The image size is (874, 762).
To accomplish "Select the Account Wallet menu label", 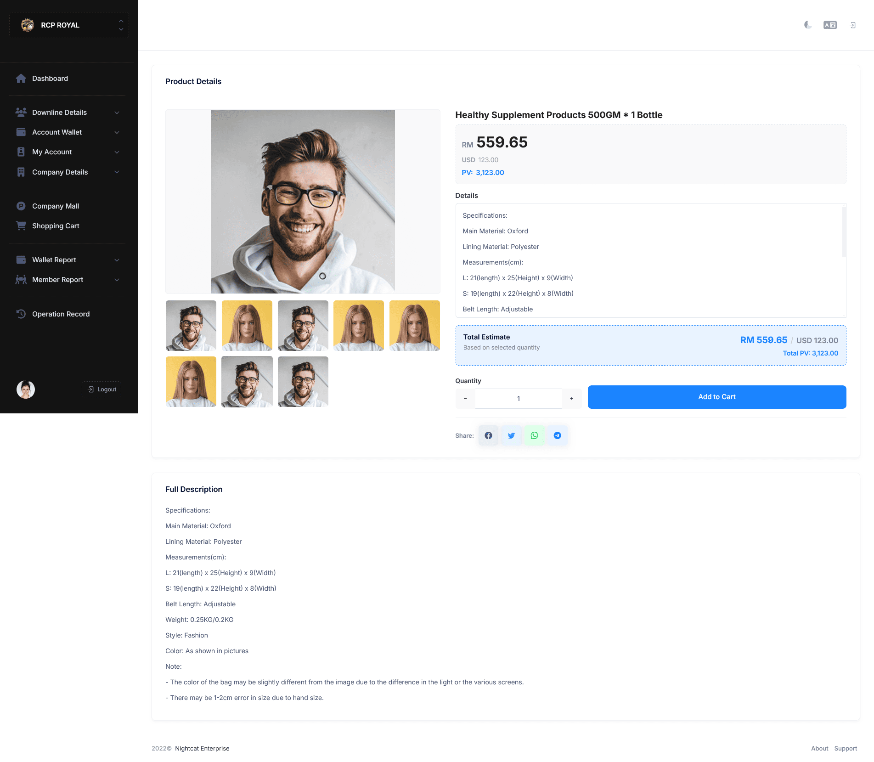I will click(57, 132).
